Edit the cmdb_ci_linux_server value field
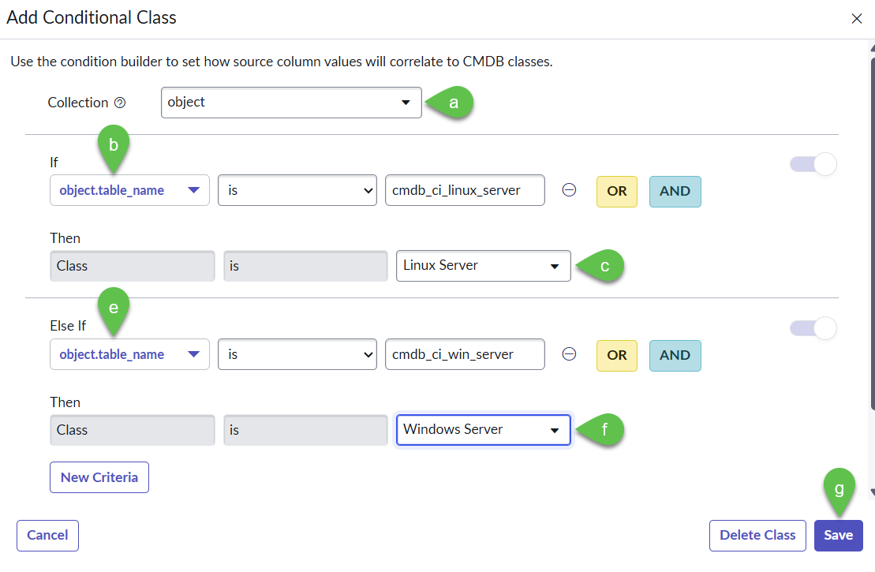This screenshot has width=875, height=572. 465,191
